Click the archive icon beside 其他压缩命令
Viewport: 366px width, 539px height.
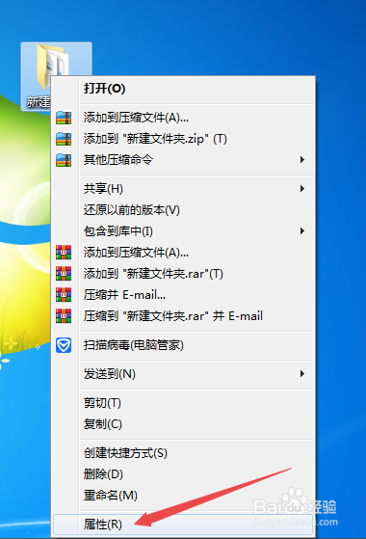pos(64,160)
